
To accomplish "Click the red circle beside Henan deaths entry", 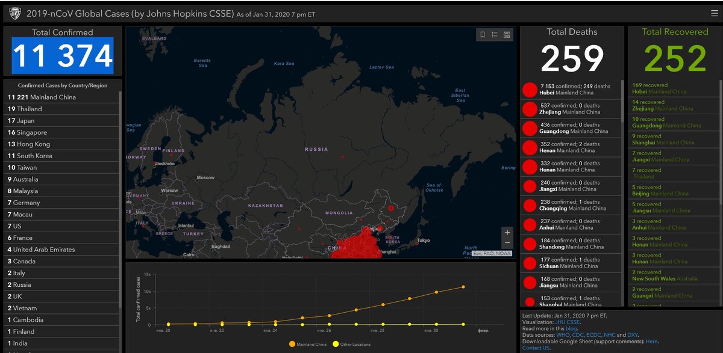I will 530,147.
